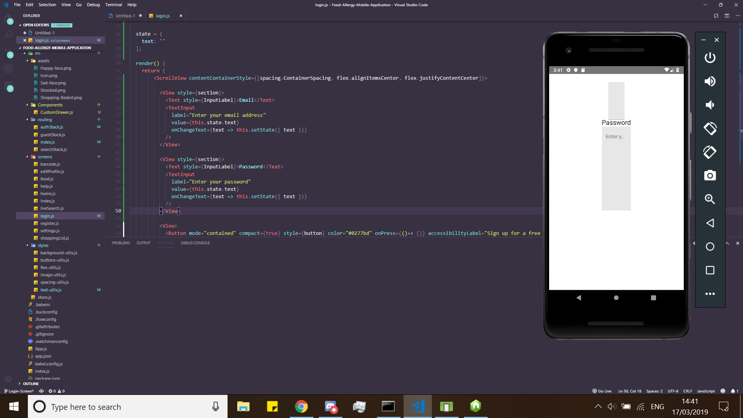
Task: Switch to DEBUG CONSOLE panel tab
Action: 195,243
